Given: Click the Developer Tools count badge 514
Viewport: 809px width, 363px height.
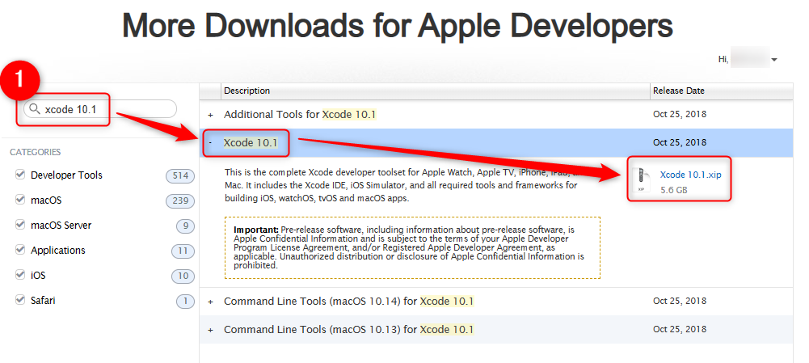Looking at the screenshot, I should point(180,175).
